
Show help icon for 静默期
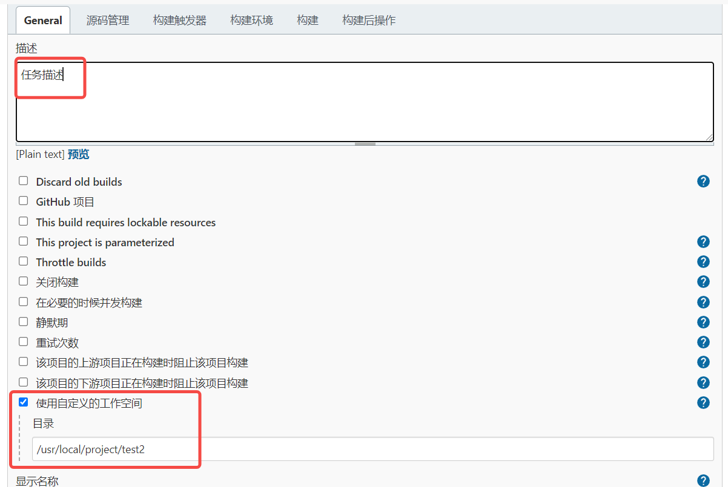pos(703,322)
